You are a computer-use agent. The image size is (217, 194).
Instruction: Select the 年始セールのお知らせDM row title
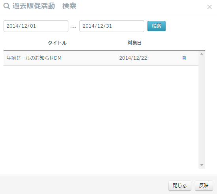[34, 58]
